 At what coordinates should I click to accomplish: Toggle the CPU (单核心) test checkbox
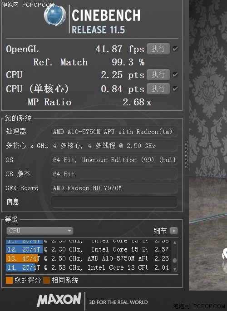pyautogui.click(x=175, y=89)
